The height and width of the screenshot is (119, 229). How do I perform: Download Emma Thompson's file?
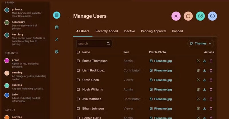coord(204,61)
